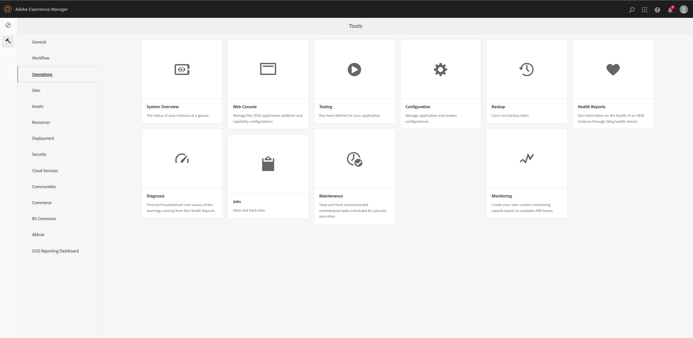This screenshot has width=693, height=338.
Task: Click the 'Tools' page heading
Action: [355, 26]
